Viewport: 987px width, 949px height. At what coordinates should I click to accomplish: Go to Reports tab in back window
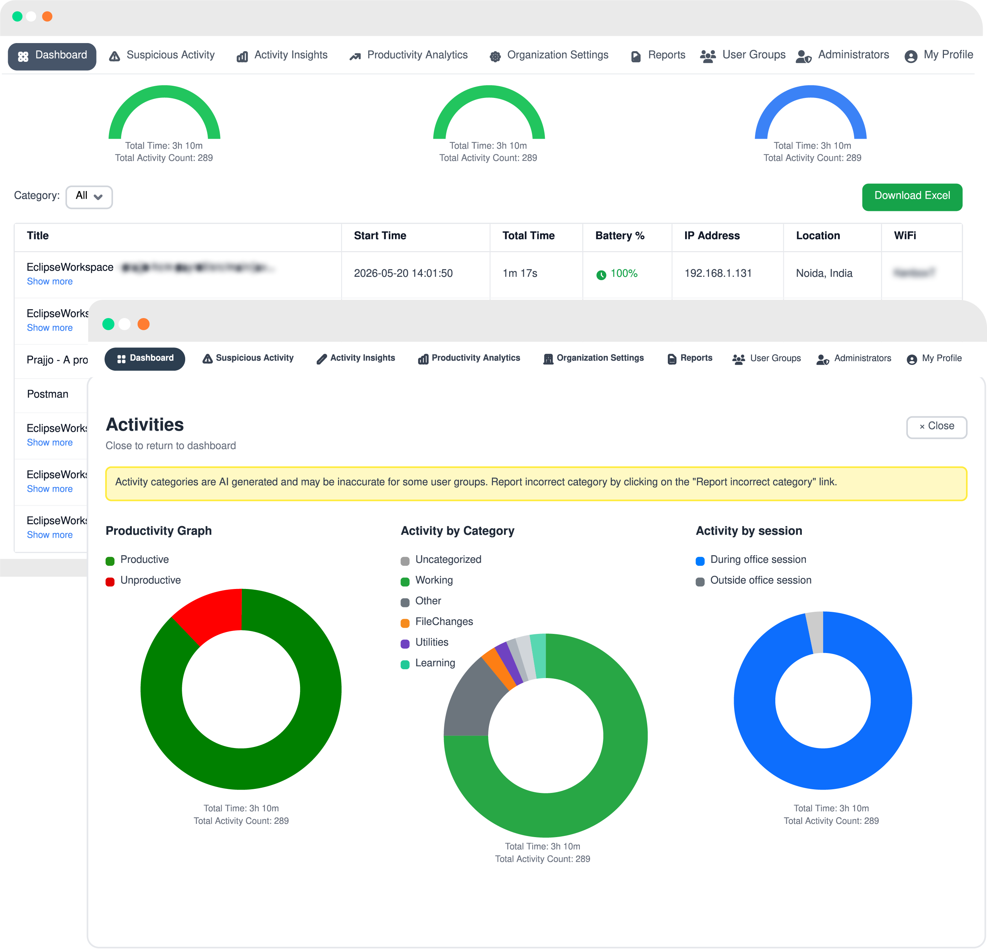(658, 55)
